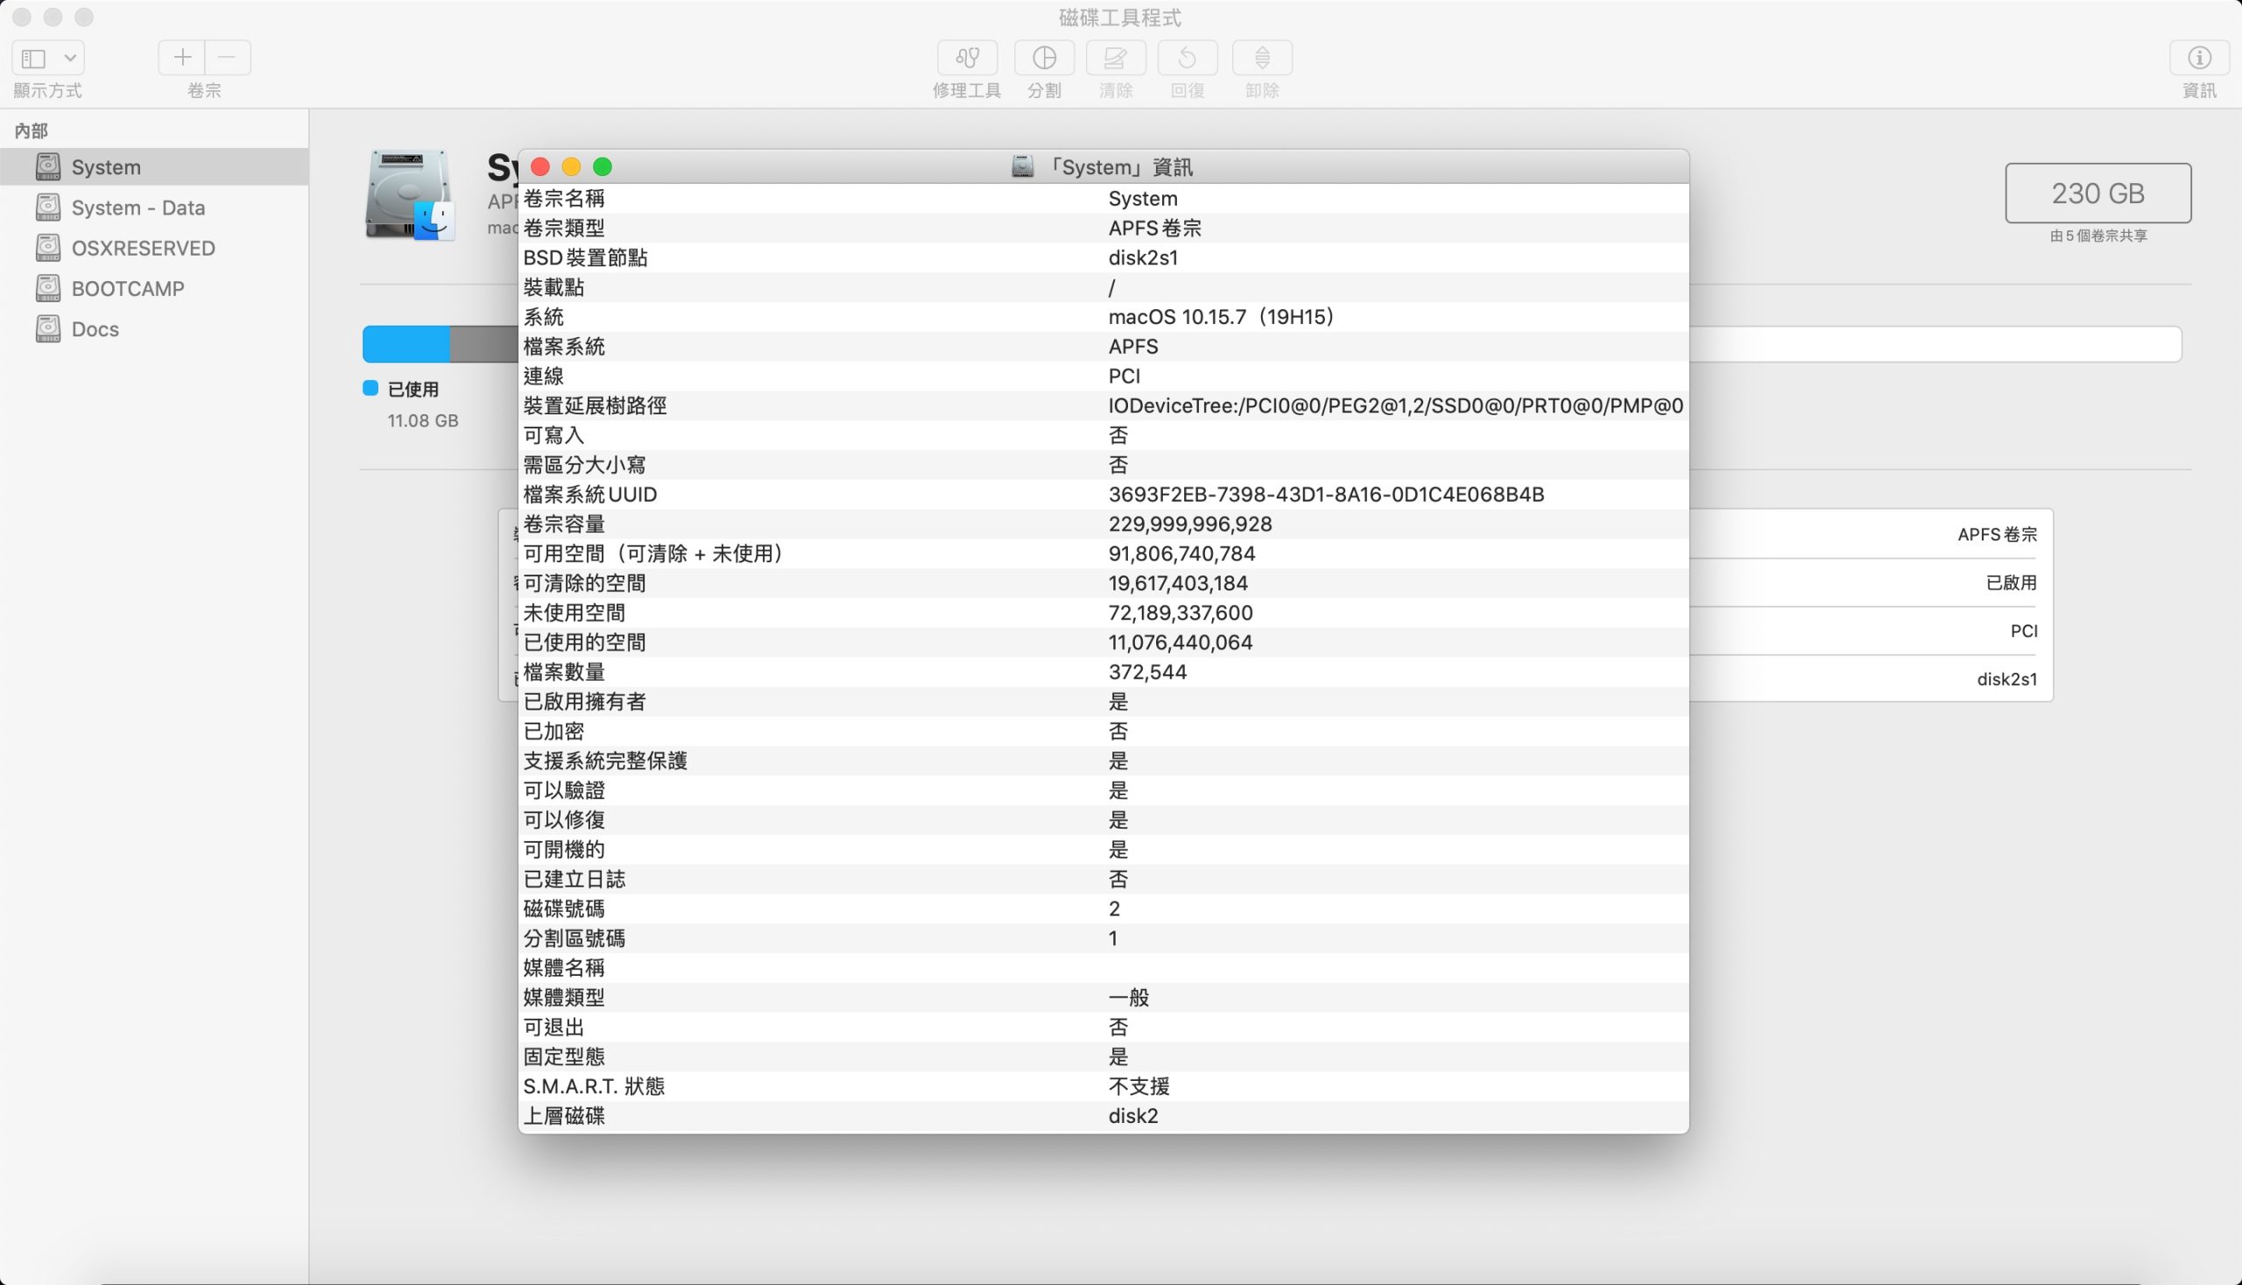Select OSXRESERVED volume in sidebar
Screen dimensions: 2242x1285
coord(154,248)
